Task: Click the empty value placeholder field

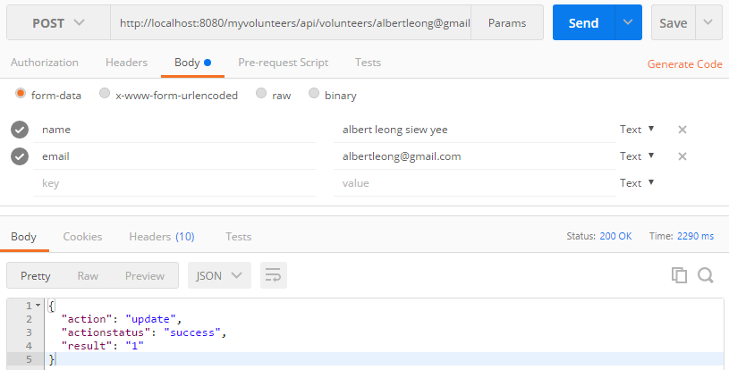Action: [x=475, y=183]
